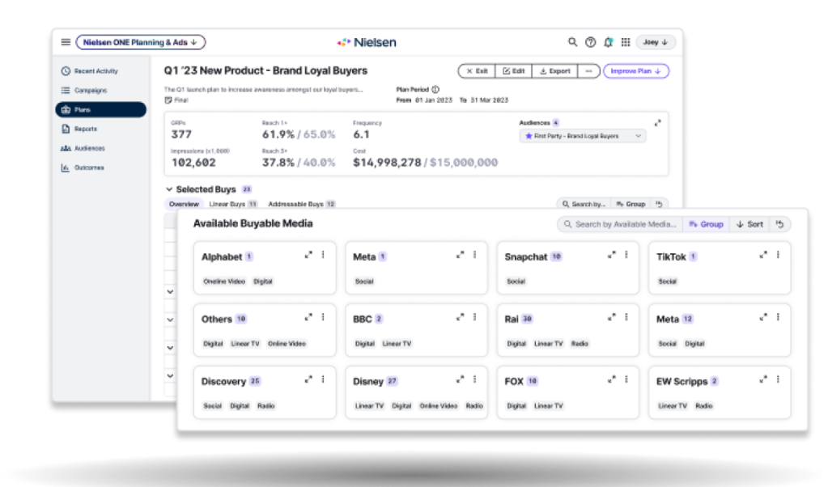
Task: Expand the FOX media card
Action: click(612, 379)
